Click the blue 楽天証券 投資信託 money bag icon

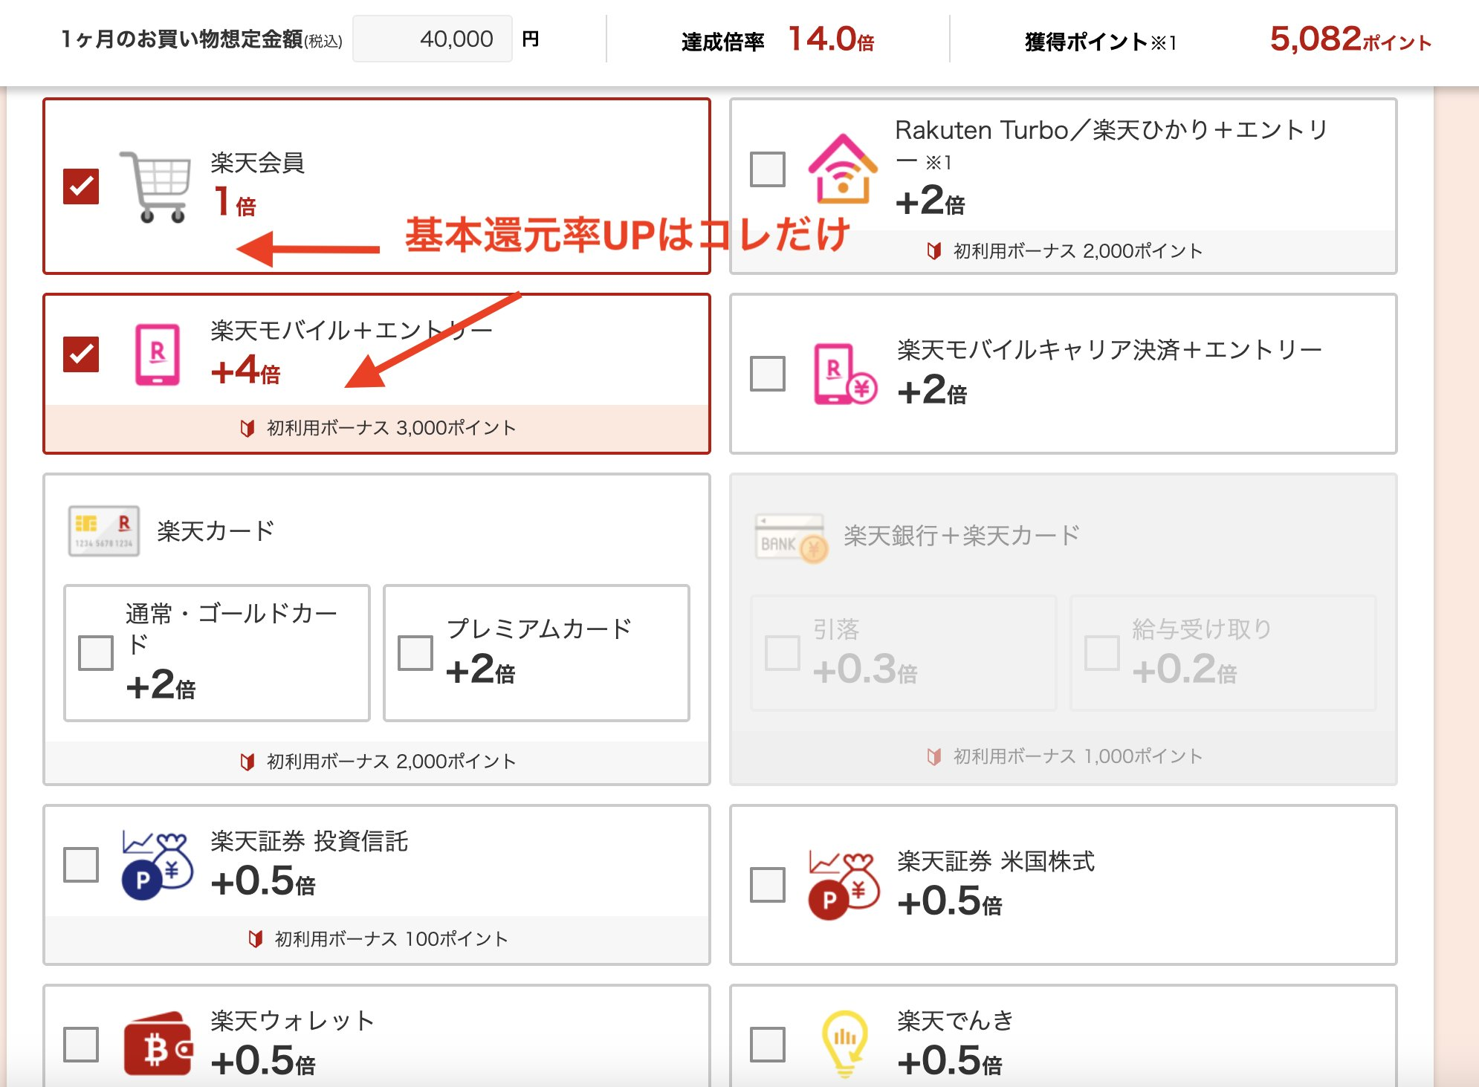pyautogui.click(x=157, y=866)
